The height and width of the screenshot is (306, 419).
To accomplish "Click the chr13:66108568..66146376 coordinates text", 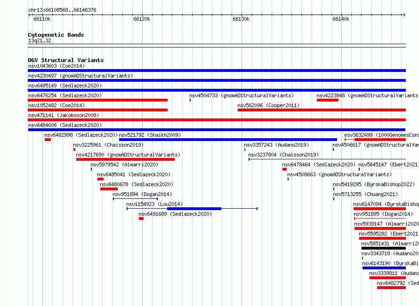I will (62, 10).
